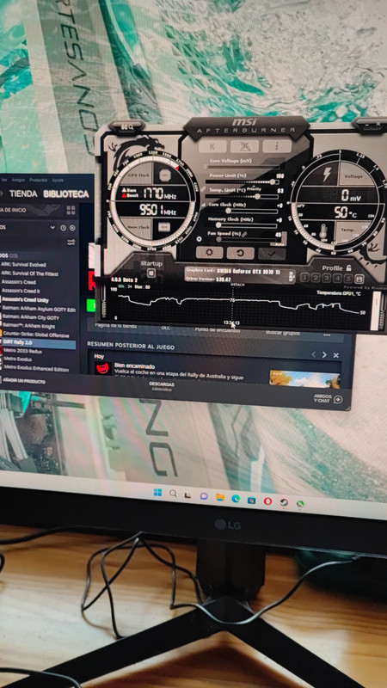Screen dimensions: 387x688
Task: Toggle the Windows Startup button in Afterburner
Action: tap(151, 273)
